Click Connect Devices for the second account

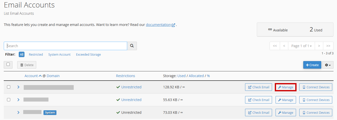[316, 100]
